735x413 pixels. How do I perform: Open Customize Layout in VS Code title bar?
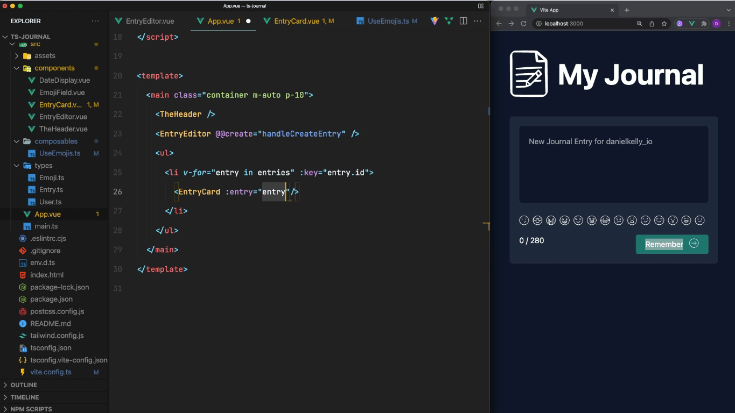481,6
